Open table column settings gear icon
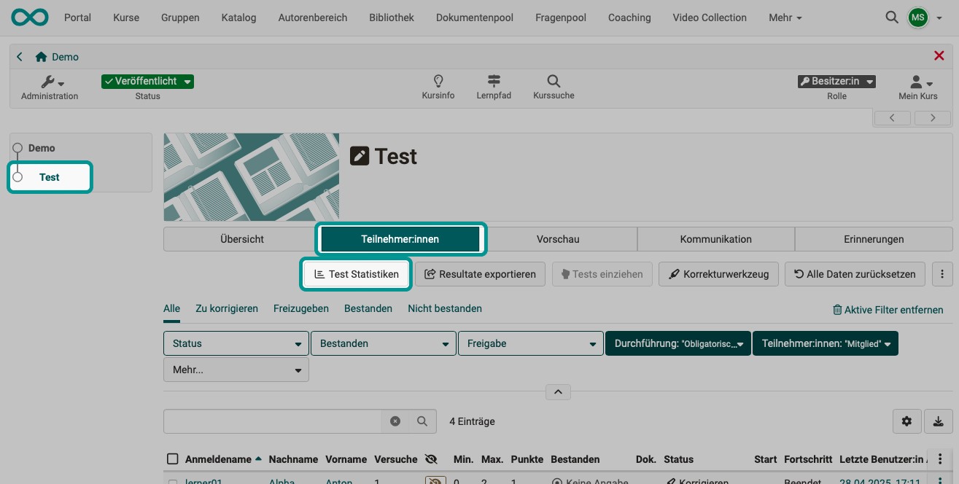Screen dimensions: 959x484 [906, 421]
